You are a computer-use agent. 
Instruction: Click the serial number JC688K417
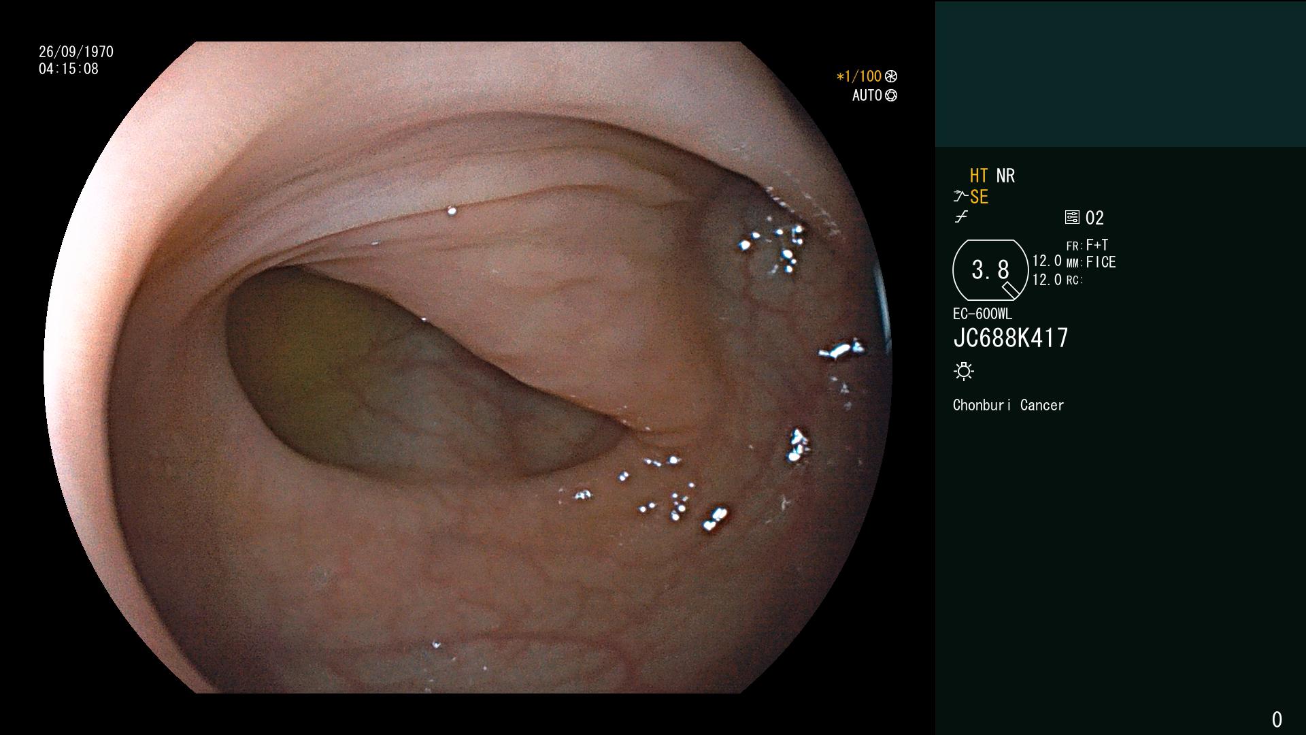1011,338
